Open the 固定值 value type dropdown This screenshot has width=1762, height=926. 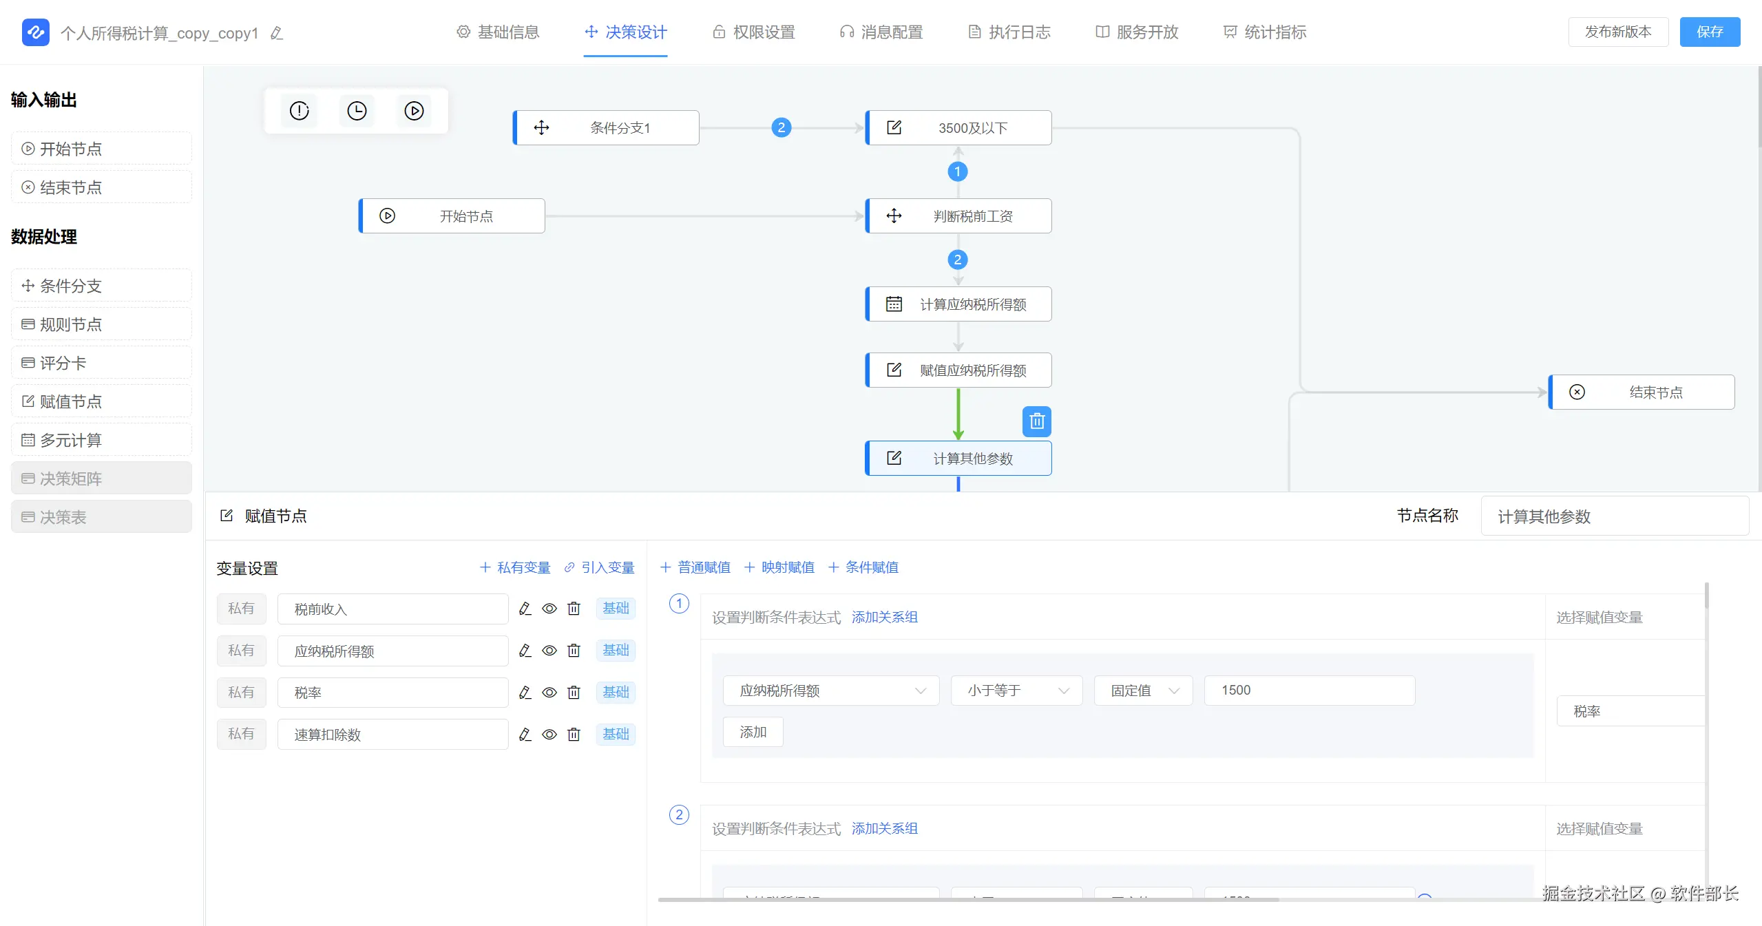click(x=1143, y=691)
